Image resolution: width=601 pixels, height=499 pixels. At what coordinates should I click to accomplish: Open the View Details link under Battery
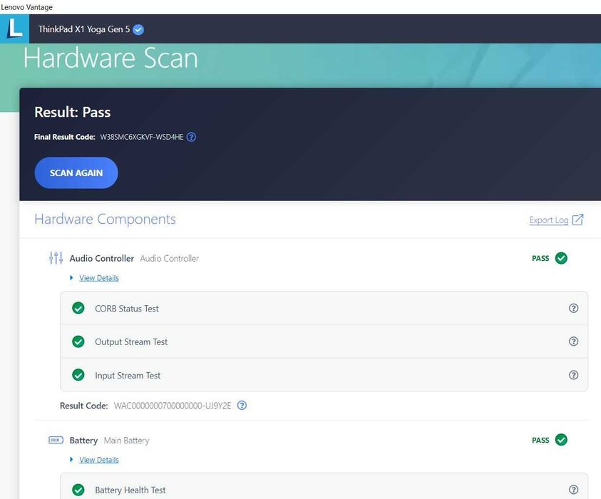(99, 460)
